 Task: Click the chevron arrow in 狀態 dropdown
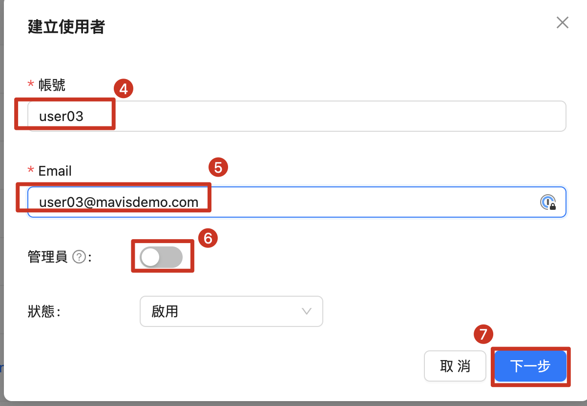tap(307, 311)
